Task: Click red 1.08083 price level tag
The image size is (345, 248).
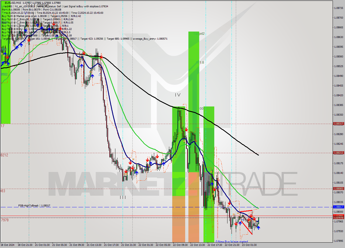Action: (x=339, y=189)
